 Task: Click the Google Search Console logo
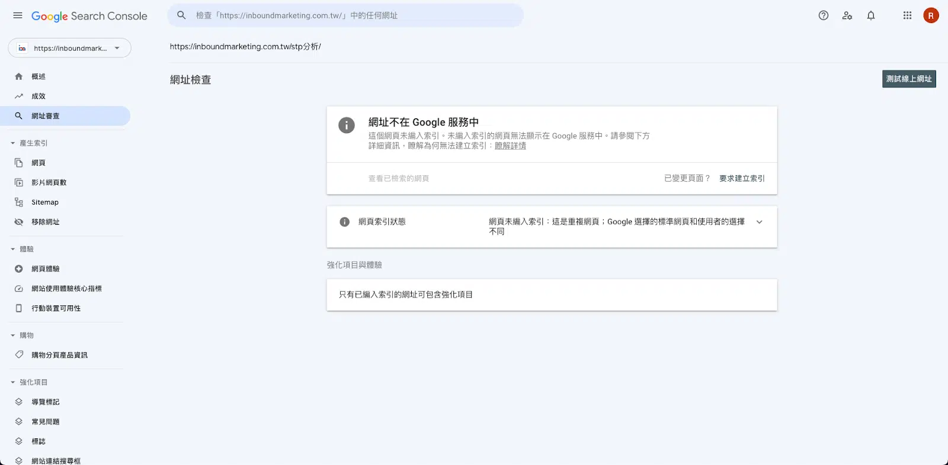click(x=89, y=16)
